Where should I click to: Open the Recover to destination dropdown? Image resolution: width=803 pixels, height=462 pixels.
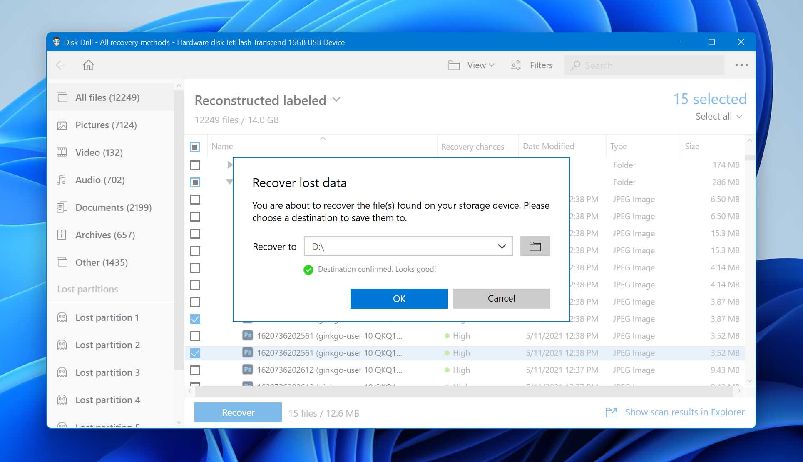point(501,246)
